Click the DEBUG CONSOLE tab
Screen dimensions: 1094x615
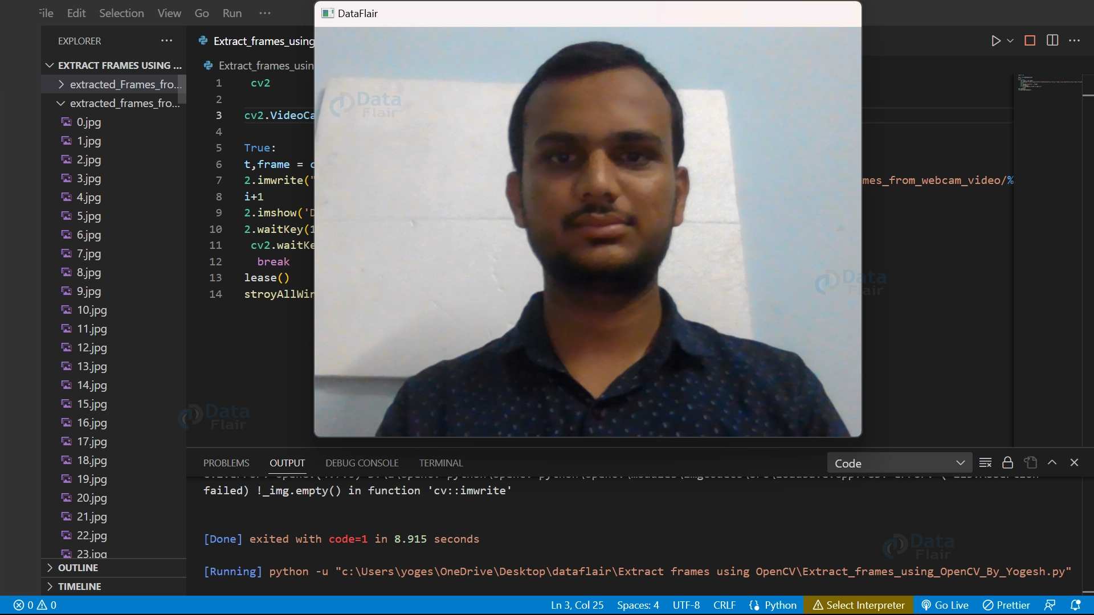tap(362, 462)
